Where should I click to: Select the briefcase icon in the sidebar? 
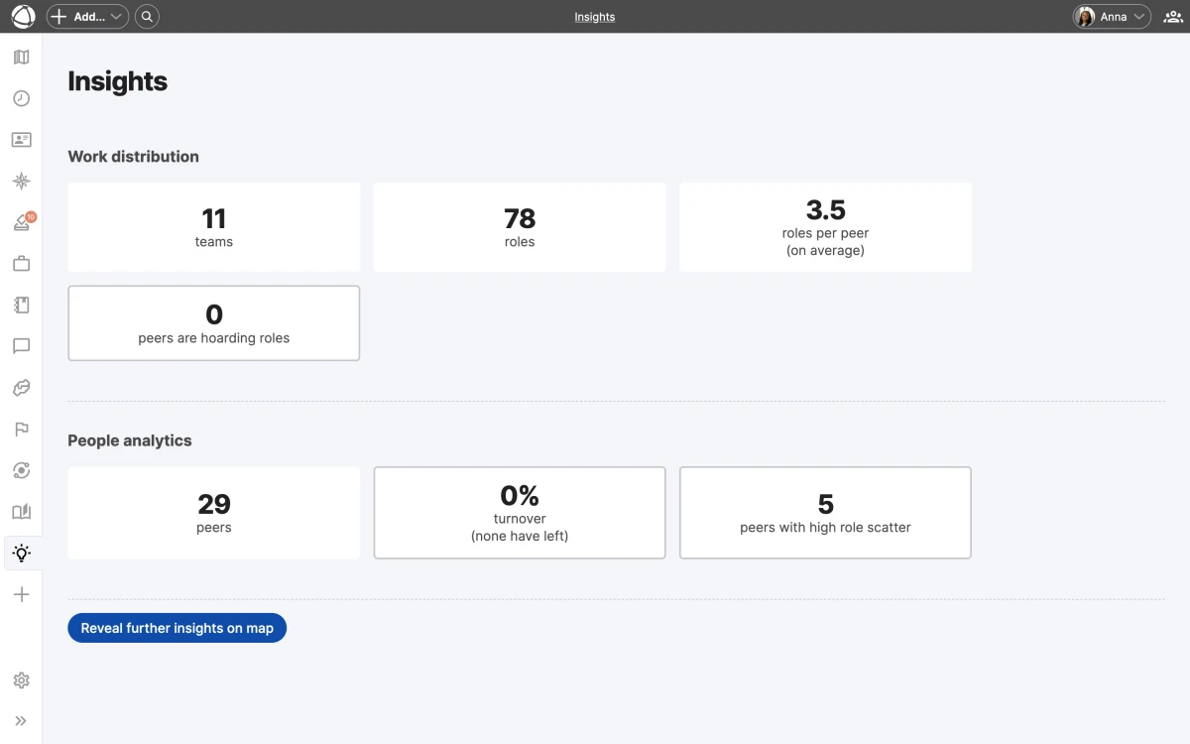[21, 263]
